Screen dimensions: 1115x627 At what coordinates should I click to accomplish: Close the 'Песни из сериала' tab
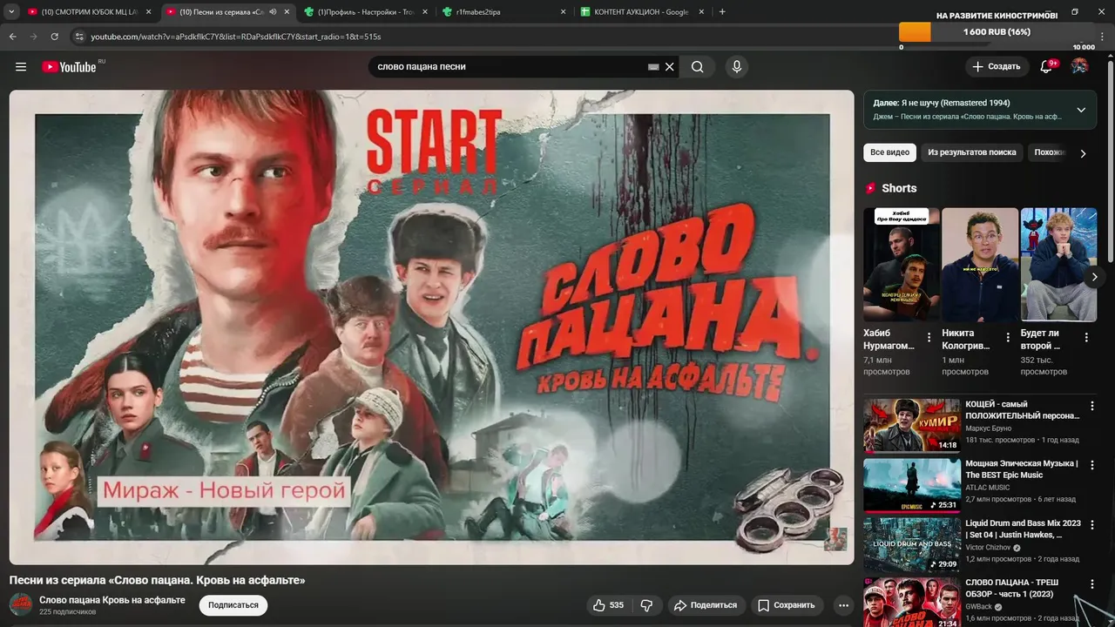[287, 12]
